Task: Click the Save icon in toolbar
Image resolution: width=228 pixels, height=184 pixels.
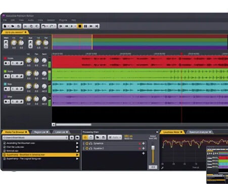Action: pos(19,26)
